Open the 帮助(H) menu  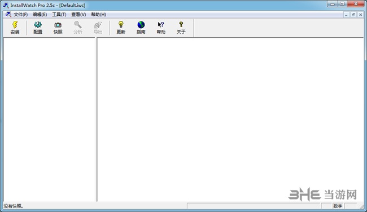(x=99, y=15)
